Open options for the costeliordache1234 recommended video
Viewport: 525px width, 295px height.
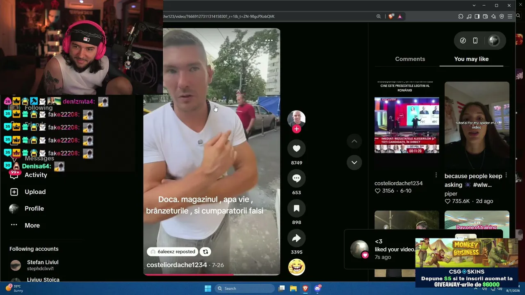click(x=436, y=175)
